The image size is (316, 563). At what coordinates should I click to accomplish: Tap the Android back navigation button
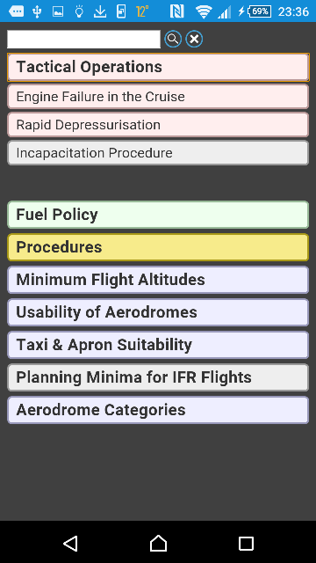(x=70, y=544)
